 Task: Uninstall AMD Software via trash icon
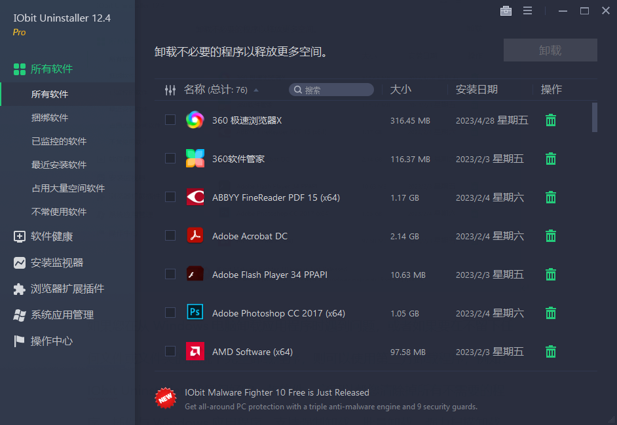[x=550, y=351]
